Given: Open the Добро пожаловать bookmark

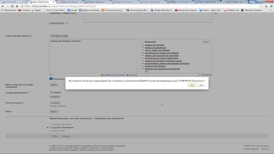Looking at the screenshot, I should [89, 10].
